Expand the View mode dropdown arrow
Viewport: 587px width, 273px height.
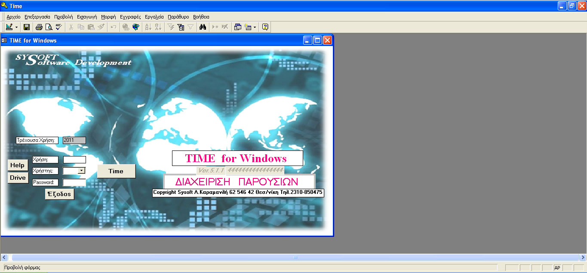click(16, 27)
